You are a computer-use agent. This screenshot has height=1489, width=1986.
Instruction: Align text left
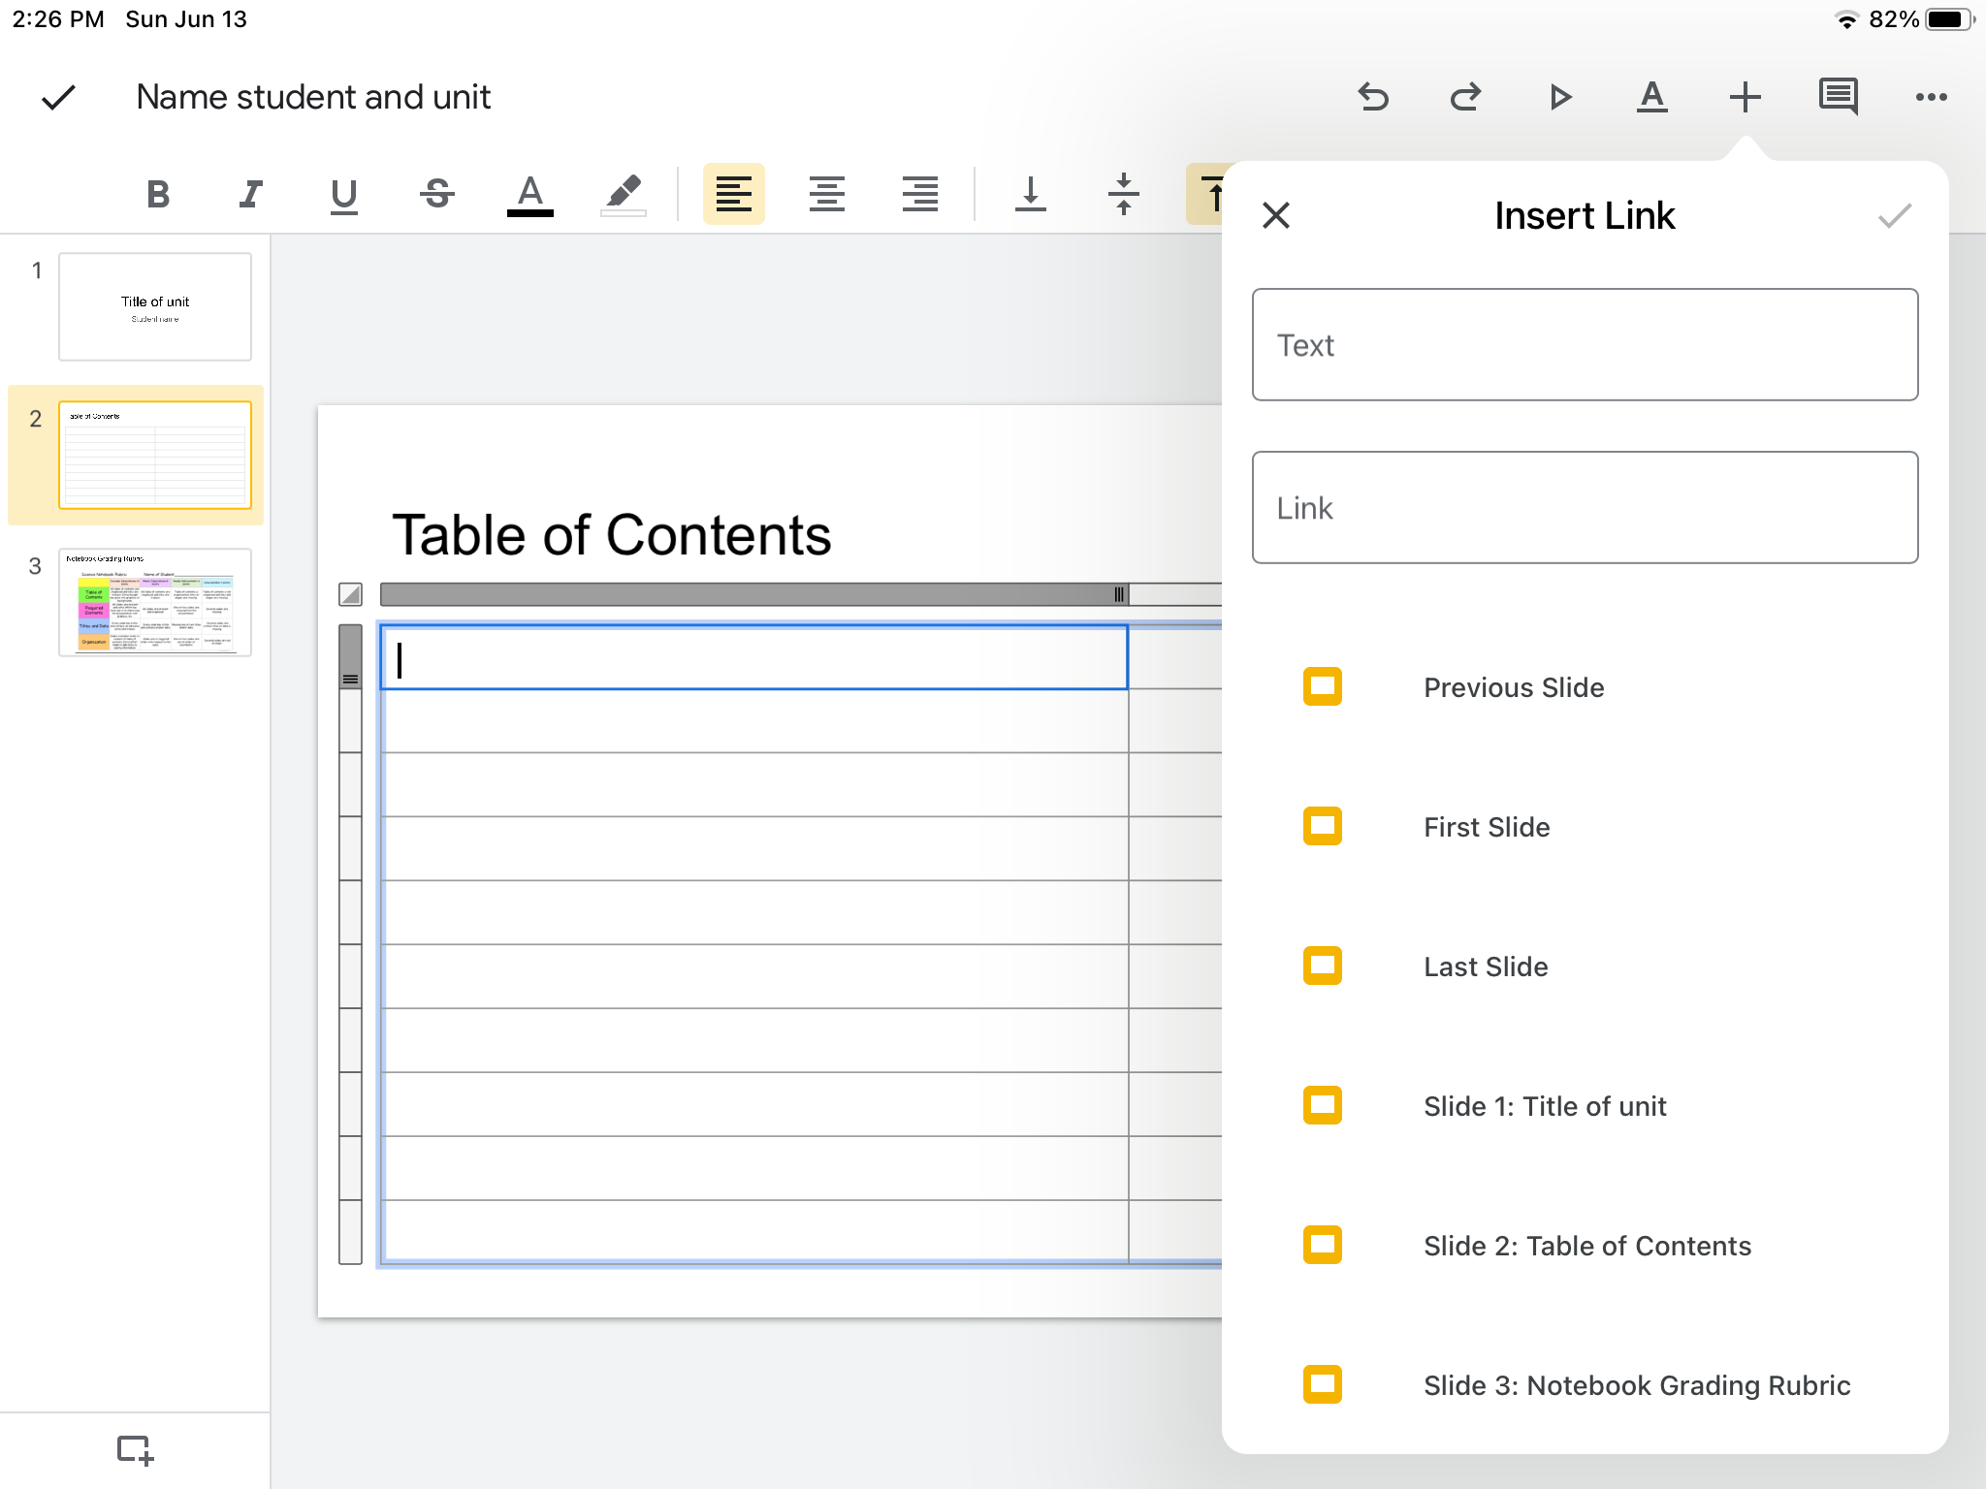(x=734, y=194)
